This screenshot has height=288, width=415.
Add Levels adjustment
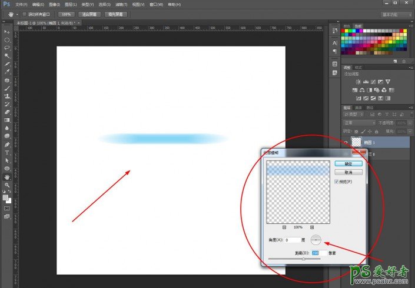pos(366,82)
